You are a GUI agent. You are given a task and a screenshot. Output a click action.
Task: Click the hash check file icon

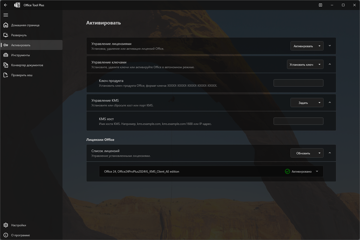6,75
